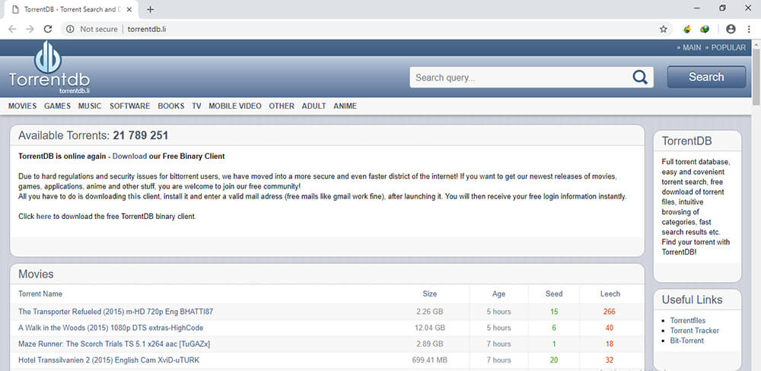The height and width of the screenshot is (371, 761).
Task: Open a new tab with the plus icon
Action: tap(151, 9)
